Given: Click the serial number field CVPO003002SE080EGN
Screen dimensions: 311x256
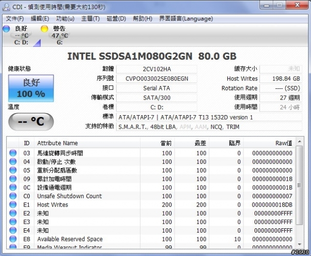Looking at the screenshot, I should [156, 79].
